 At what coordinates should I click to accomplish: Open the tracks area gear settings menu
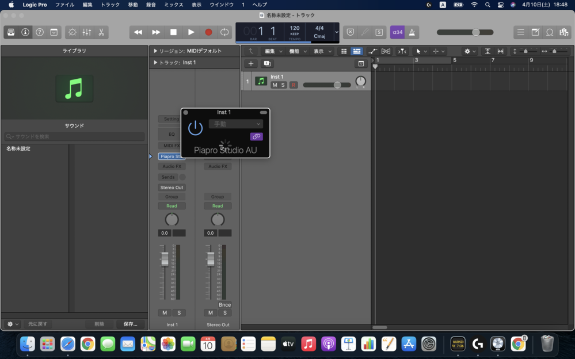(x=470, y=51)
